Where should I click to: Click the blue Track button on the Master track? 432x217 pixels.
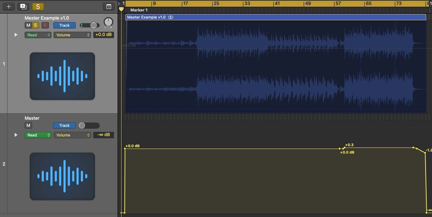coord(64,125)
